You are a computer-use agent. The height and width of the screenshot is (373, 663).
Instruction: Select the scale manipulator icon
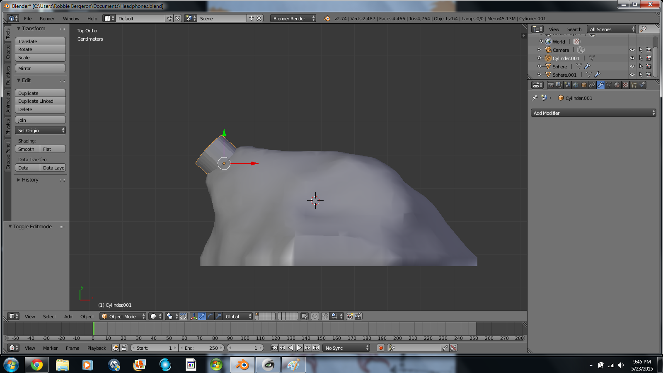[x=218, y=316]
